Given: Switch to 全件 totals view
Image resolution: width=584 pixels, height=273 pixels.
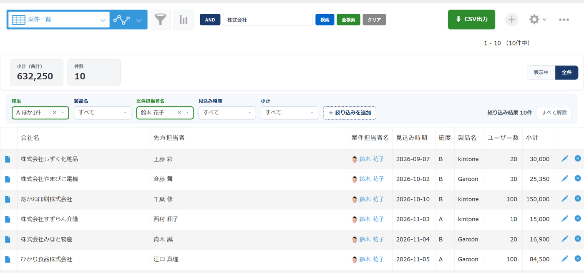Looking at the screenshot, I should pos(566,73).
